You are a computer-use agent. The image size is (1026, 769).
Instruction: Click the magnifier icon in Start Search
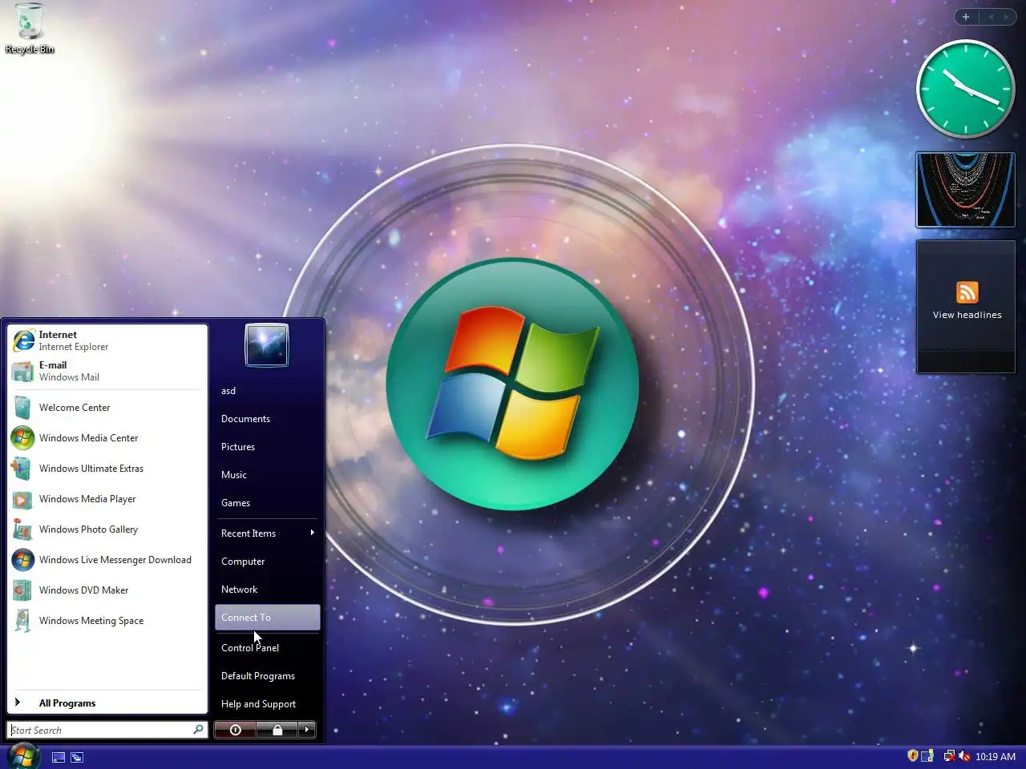[x=198, y=730]
